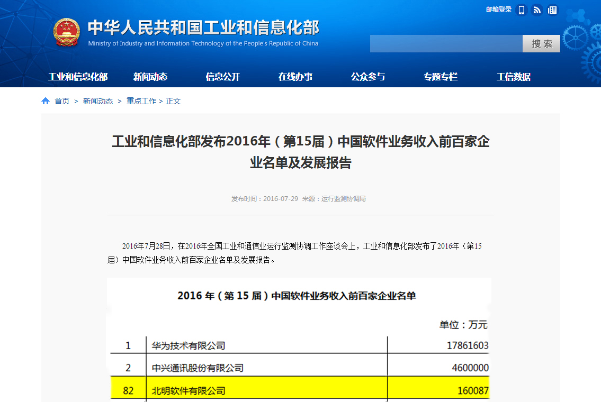Image resolution: width=601 pixels, height=402 pixels.
Task: Click the blue home icon in breadcrumb
Action: tap(46, 101)
